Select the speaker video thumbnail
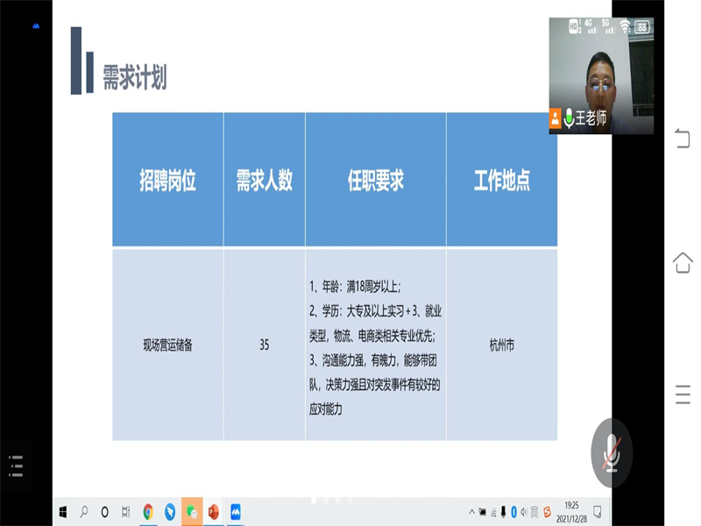Image resolution: width=701 pixels, height=526 pixels. (600, 75)
